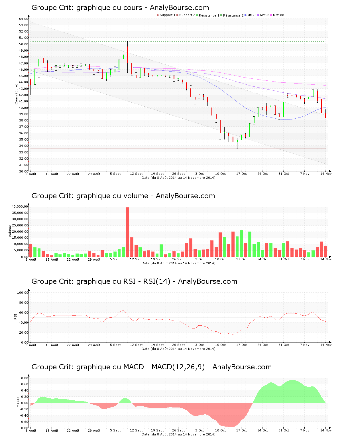
Task: Click the 54.00 value on the price axis
Action: [24, 19]
